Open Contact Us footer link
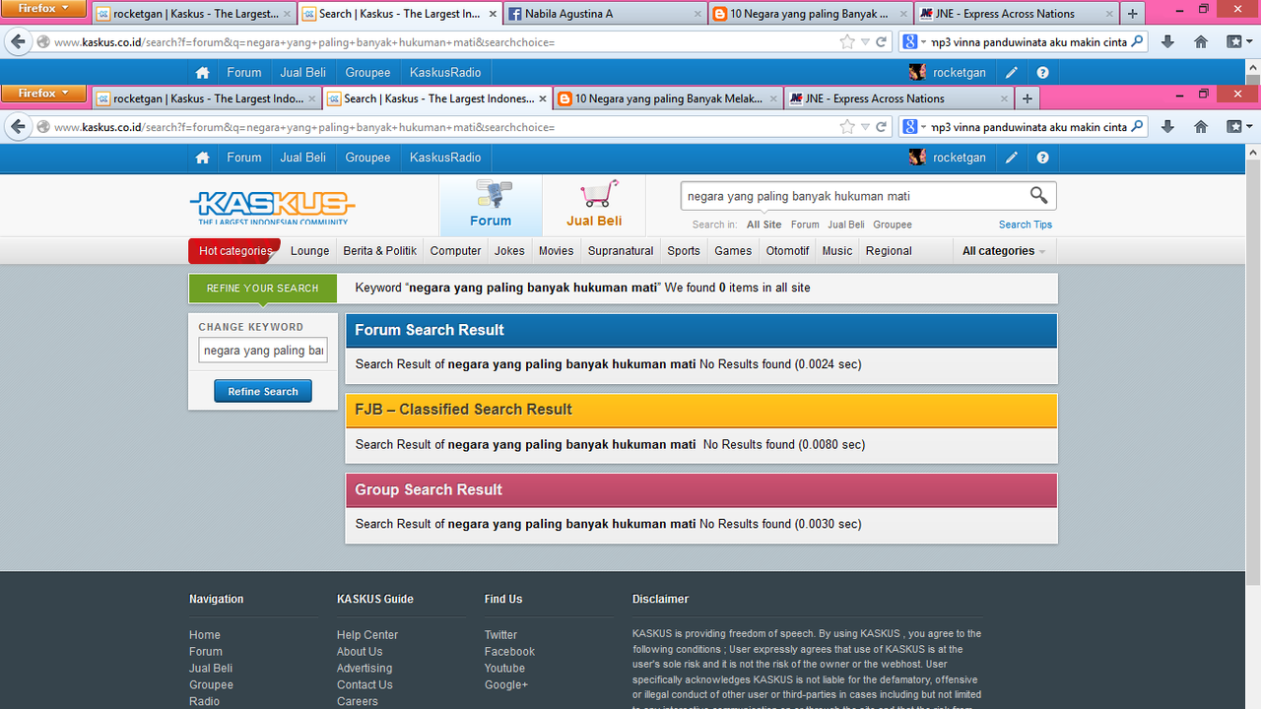Screen dimensions: 1261x709 [x=365, y=685]
